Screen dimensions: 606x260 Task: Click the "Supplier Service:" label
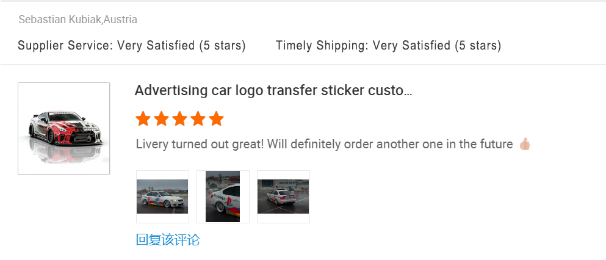tap(65, 46)
